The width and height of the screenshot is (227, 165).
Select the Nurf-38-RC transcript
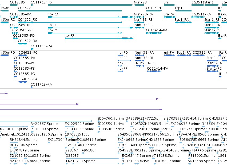click(139, 28)
